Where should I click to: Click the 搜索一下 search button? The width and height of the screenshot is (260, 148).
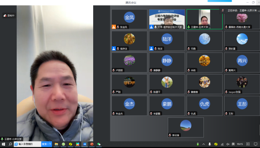47,144
